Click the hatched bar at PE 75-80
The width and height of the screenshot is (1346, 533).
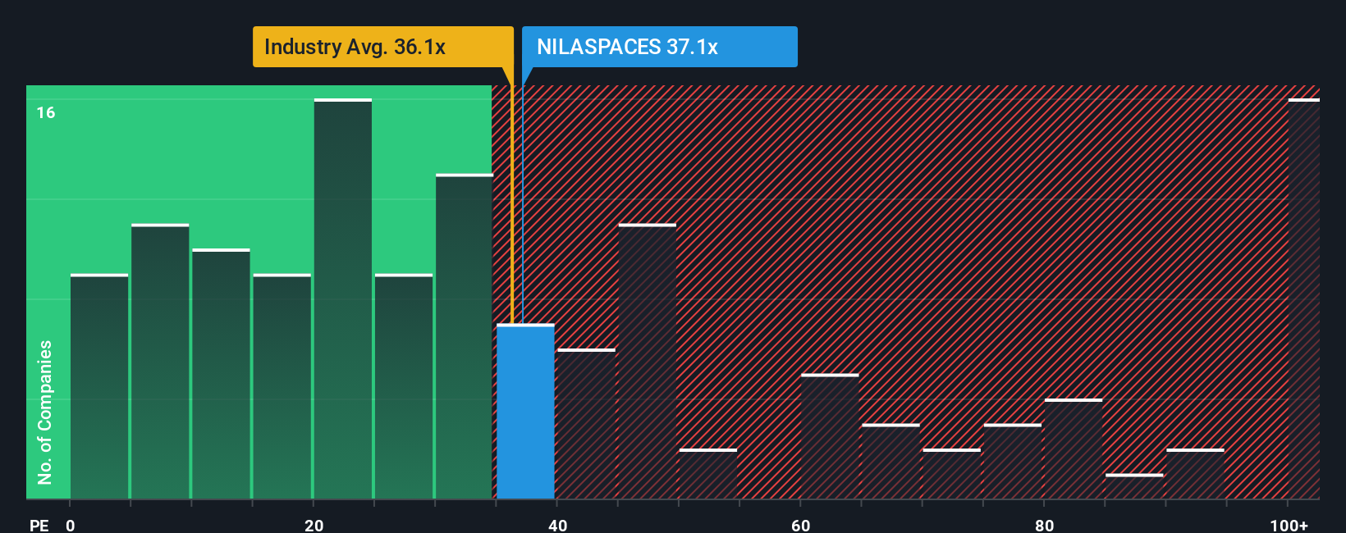[1013, 462]
